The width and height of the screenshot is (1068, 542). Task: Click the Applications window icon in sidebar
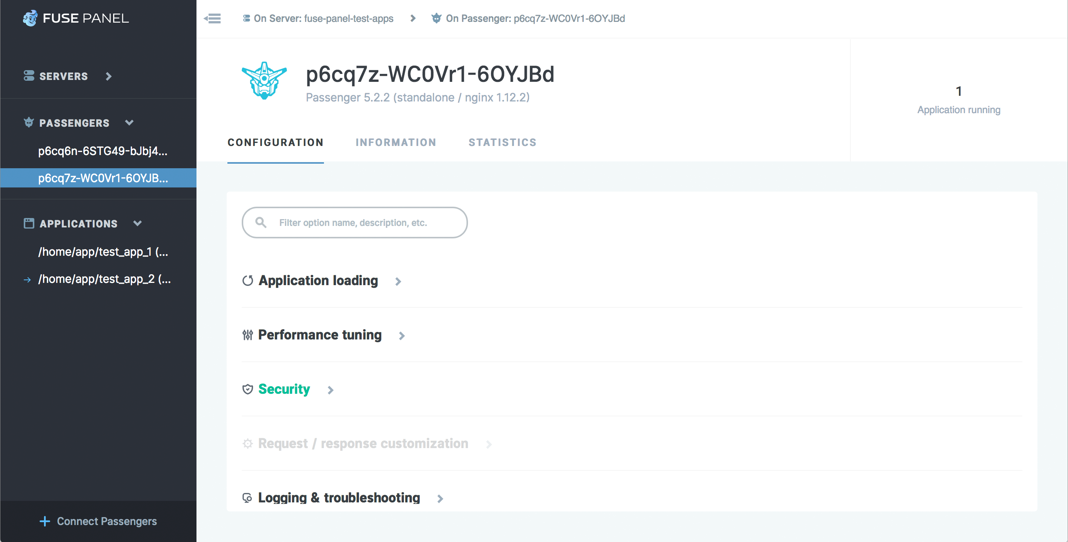click(29, 224)
